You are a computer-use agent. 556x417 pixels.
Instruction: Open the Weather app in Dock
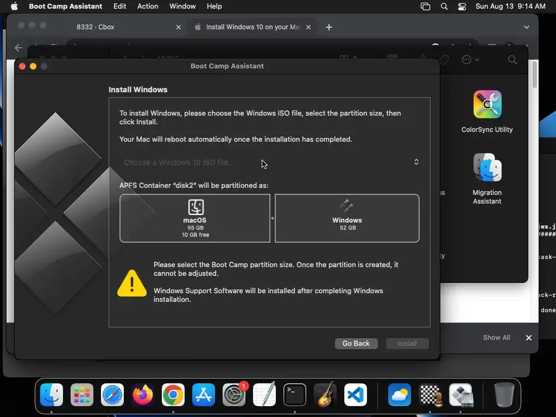click(400, 395)
